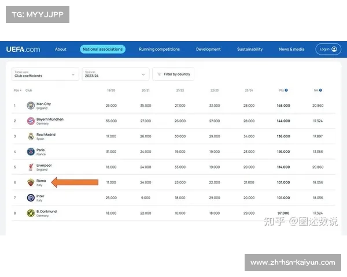Open the Sustainability menu item
Screen dimensions: 347x277
tap(249, 50)
